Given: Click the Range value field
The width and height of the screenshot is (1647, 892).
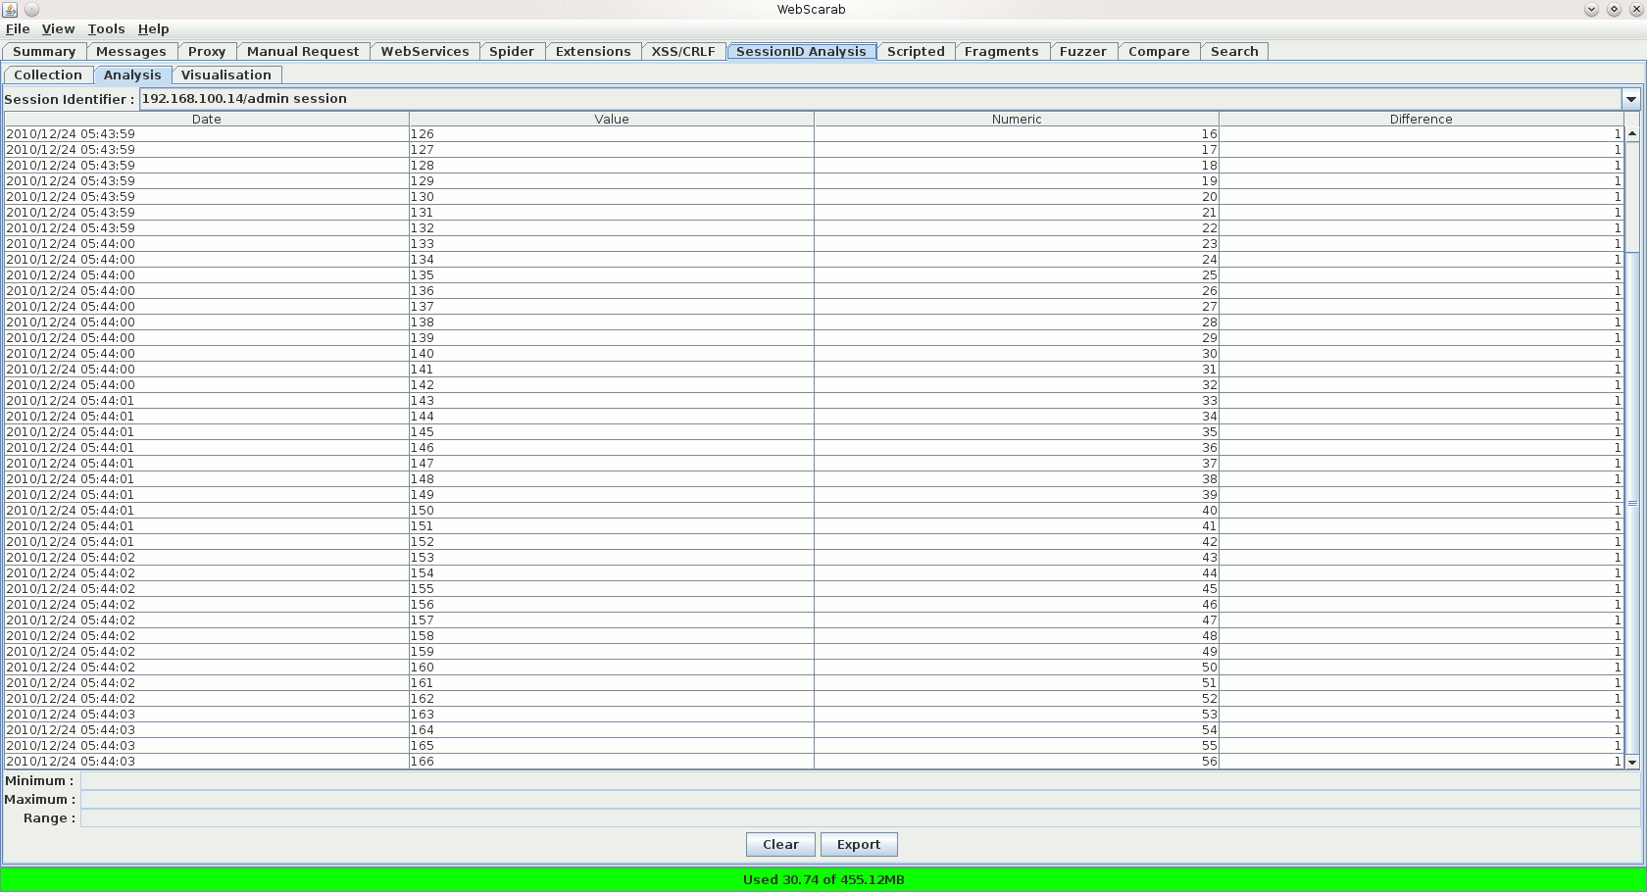Looking at the screenshot, I should [x=859, y=818].
